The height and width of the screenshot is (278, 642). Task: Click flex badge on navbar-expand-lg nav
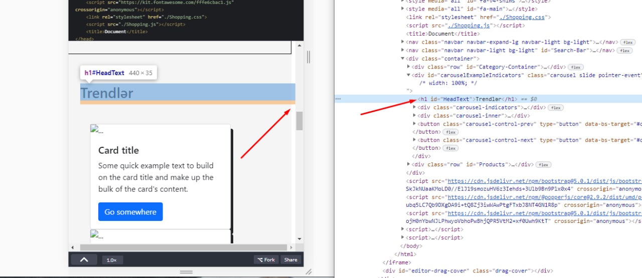click(x=627, y=42)
